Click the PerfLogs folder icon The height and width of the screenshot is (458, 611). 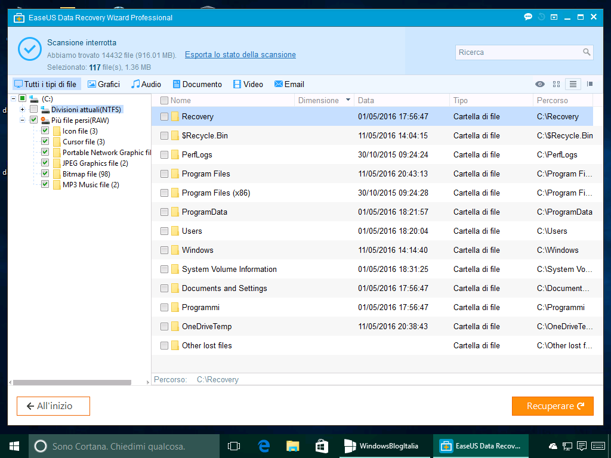pos(175,154)
